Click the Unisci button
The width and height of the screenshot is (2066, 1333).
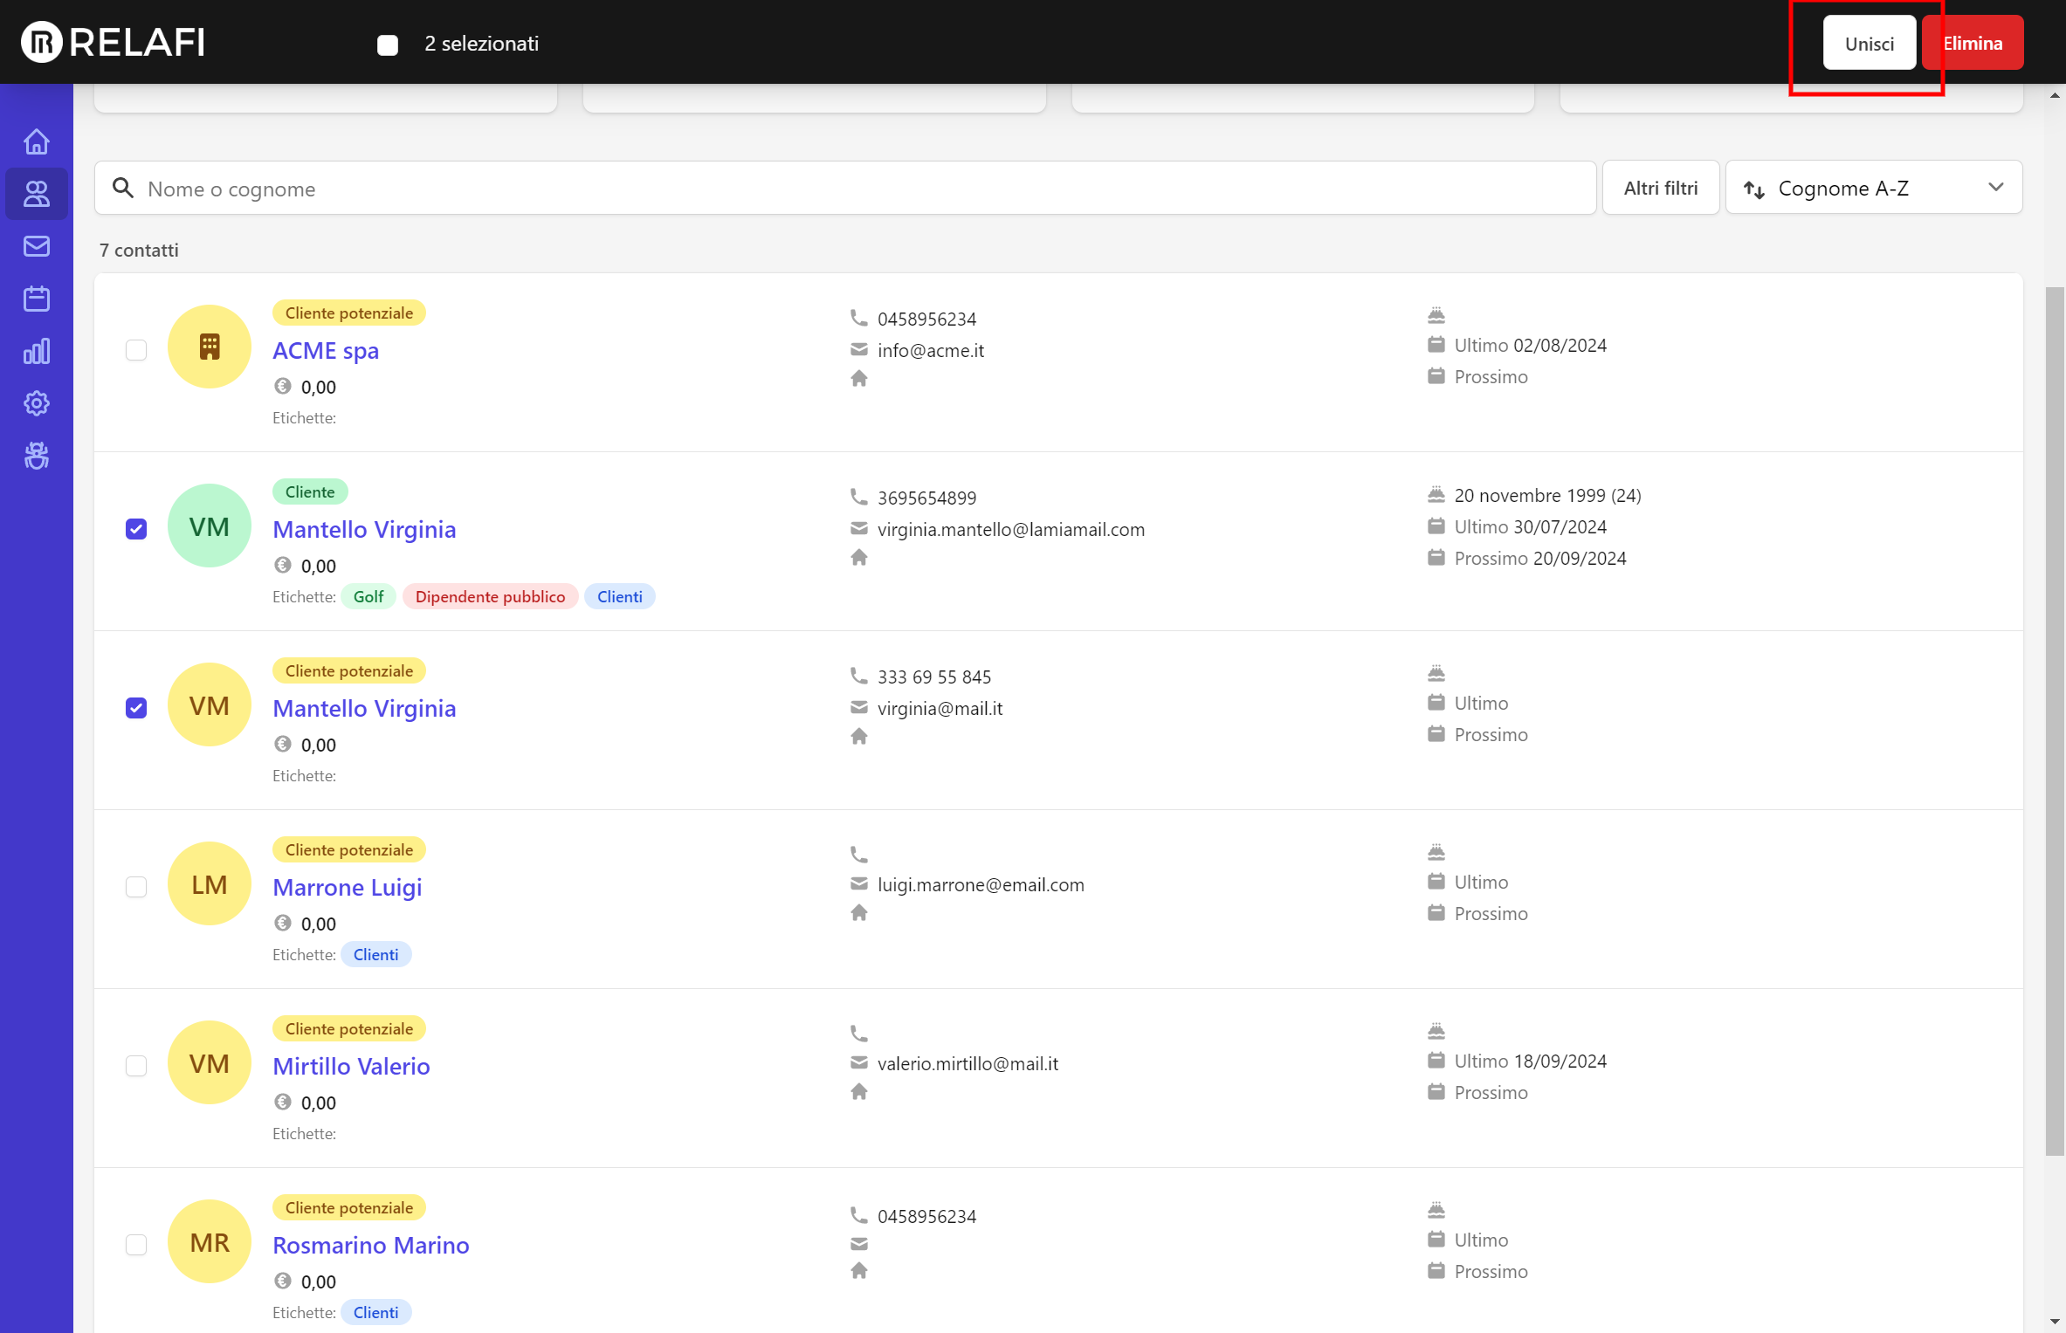(1868, 42)
